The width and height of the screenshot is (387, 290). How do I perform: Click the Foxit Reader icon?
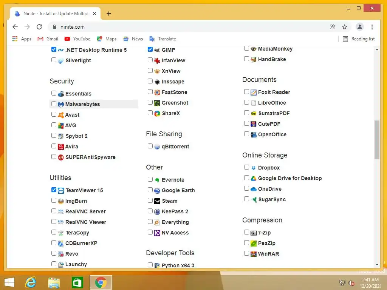pos(254,93)
